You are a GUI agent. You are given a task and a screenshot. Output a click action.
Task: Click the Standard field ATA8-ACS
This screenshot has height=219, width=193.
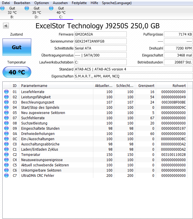point(133,69)
